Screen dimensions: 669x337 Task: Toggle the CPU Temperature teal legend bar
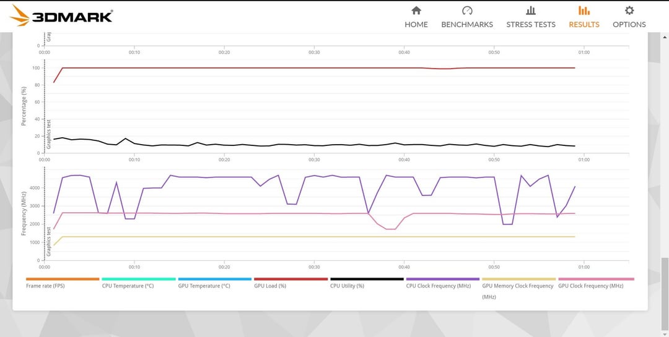(139, 279)
